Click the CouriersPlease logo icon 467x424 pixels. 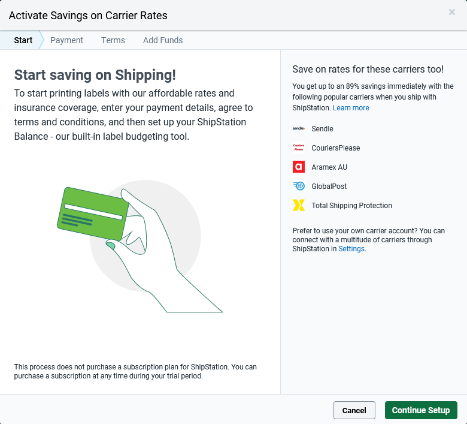coord(299,148)
